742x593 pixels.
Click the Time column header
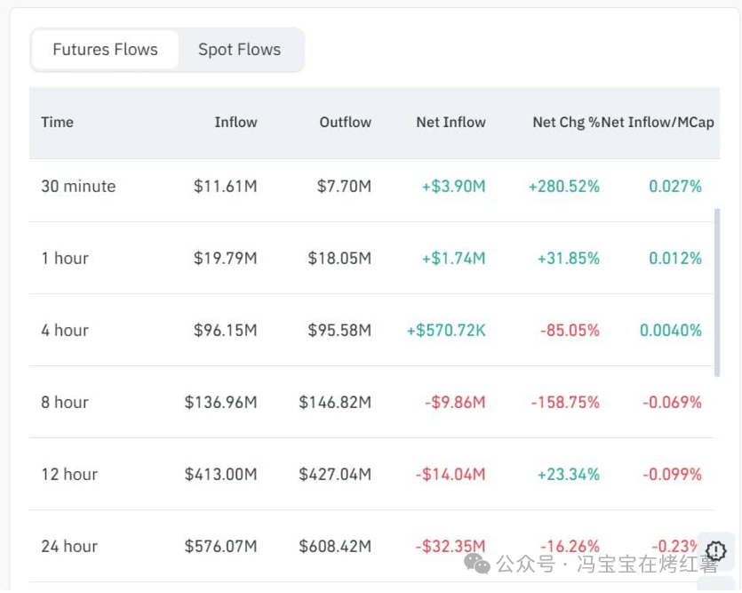(x=57, y=123)
